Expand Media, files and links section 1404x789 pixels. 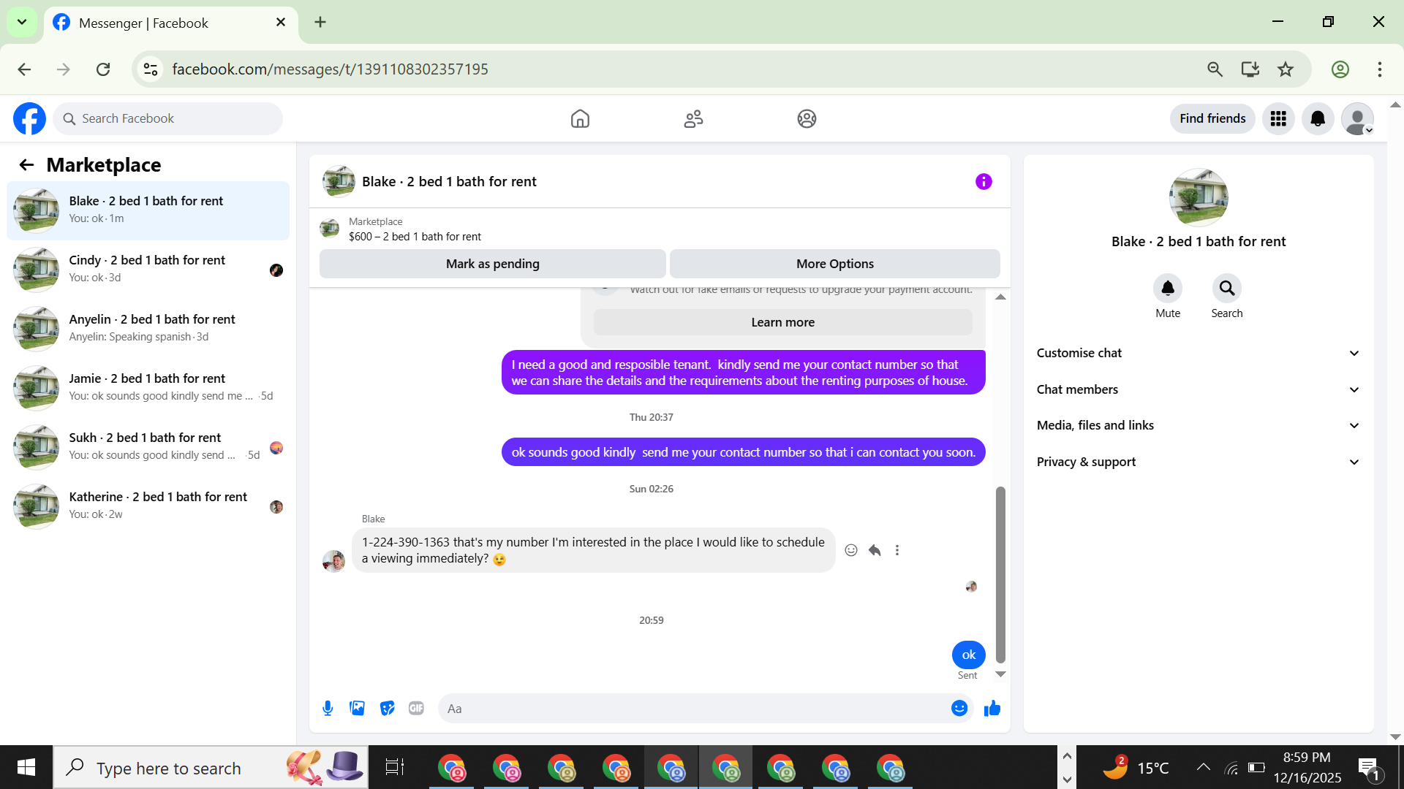pos(1198,425)
